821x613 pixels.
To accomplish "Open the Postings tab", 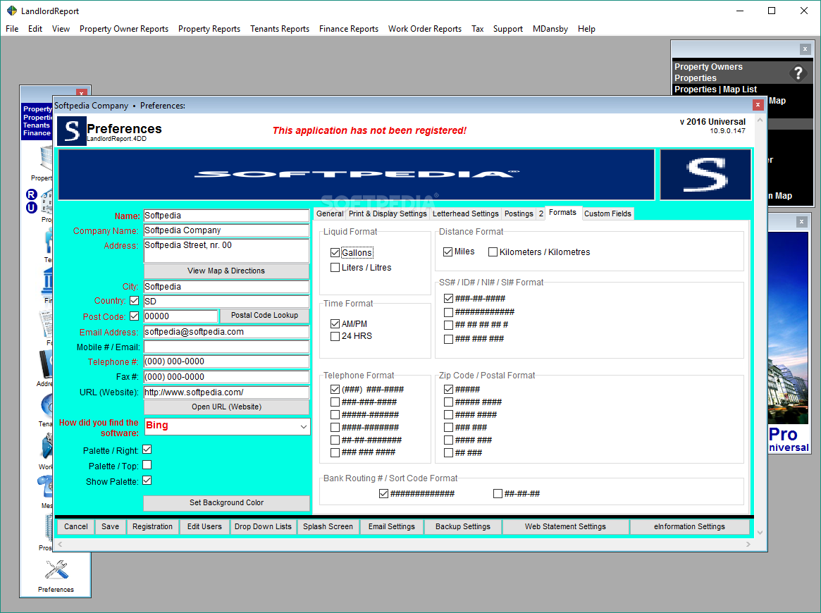I will [519, 213].
